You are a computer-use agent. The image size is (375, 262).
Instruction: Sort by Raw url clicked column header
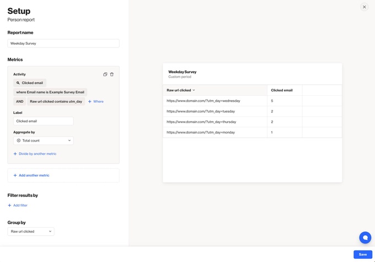pos(181,90)
